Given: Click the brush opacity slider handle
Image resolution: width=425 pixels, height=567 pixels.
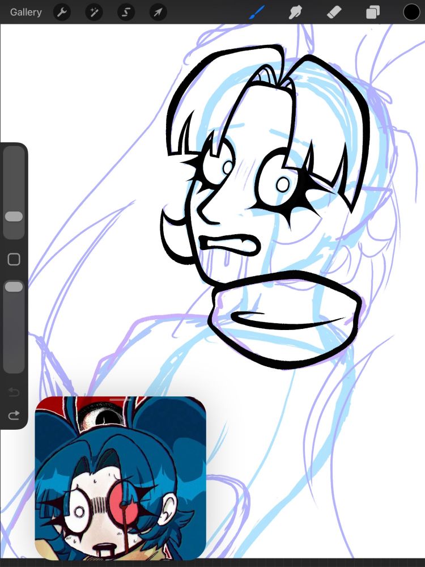Looking at the screenshot, I should pyautogui.click(x=14, y=287).
